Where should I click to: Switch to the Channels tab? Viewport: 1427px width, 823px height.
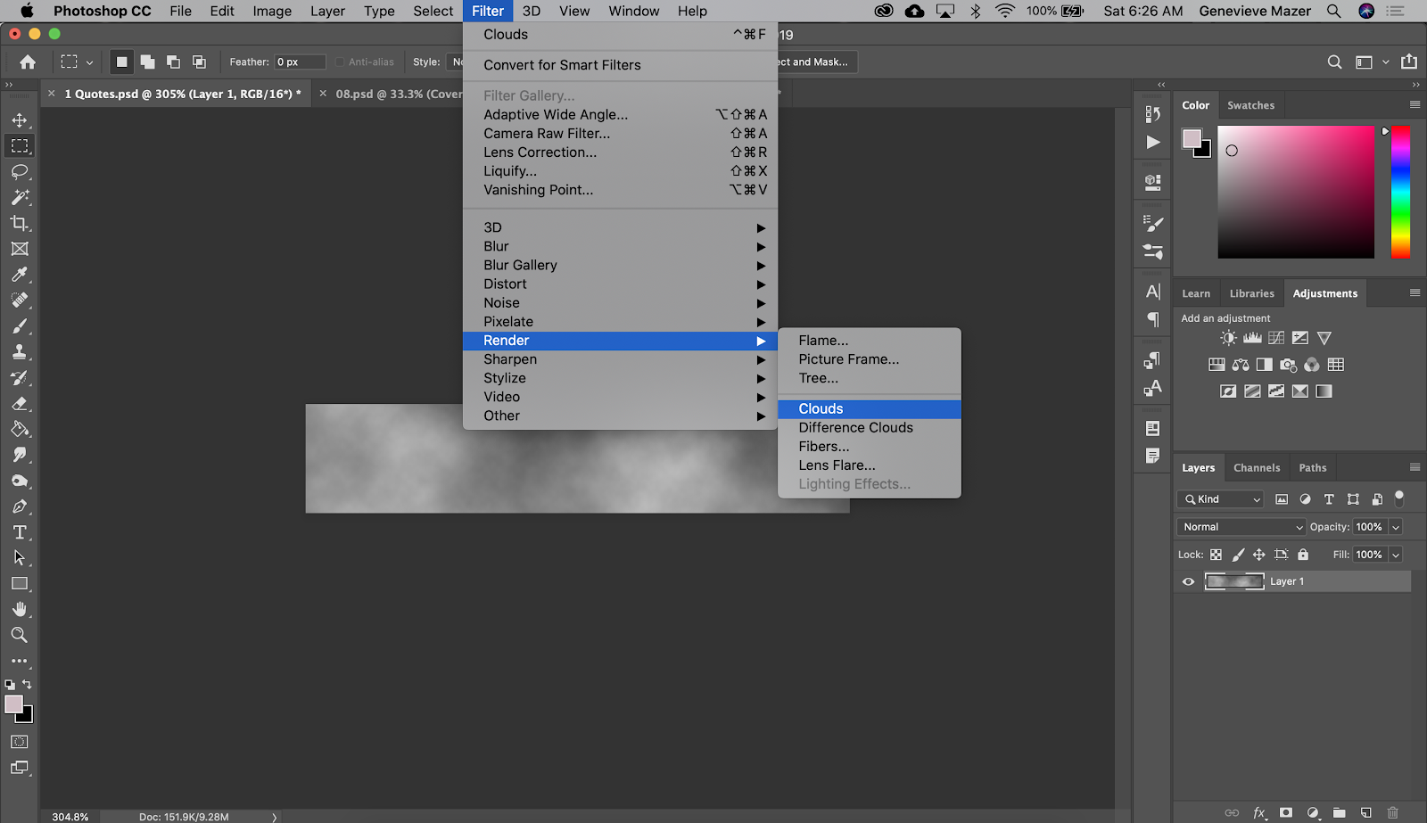tap(1257, 467)
